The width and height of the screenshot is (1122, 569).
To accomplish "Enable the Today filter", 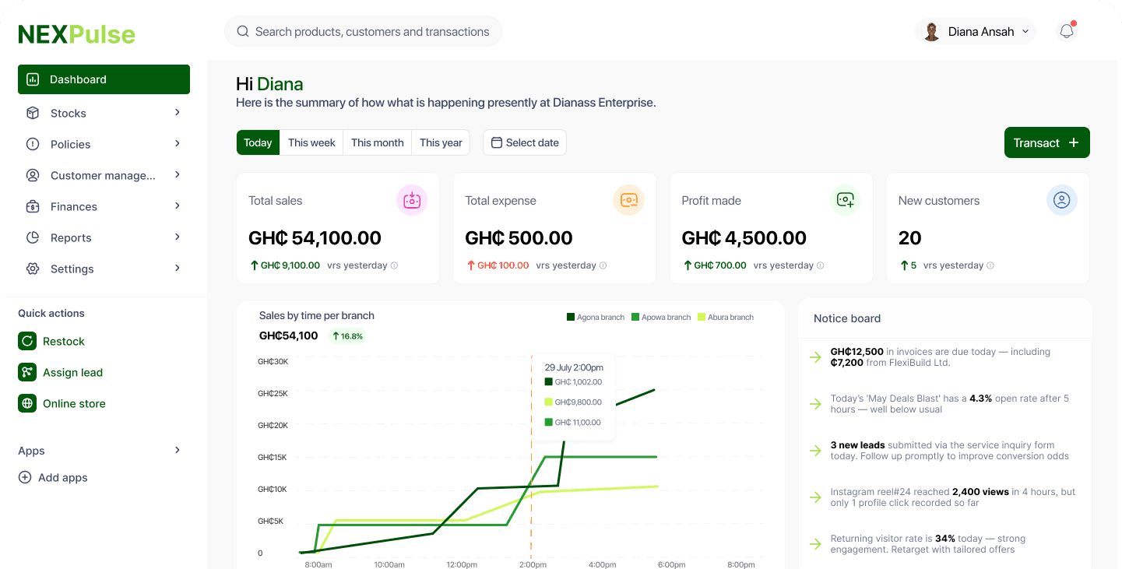I will tap(258, 142).
